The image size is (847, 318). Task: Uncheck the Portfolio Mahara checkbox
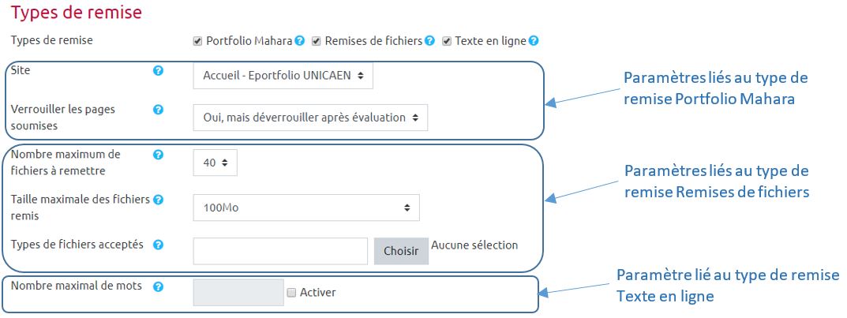(x=198, y=41)
